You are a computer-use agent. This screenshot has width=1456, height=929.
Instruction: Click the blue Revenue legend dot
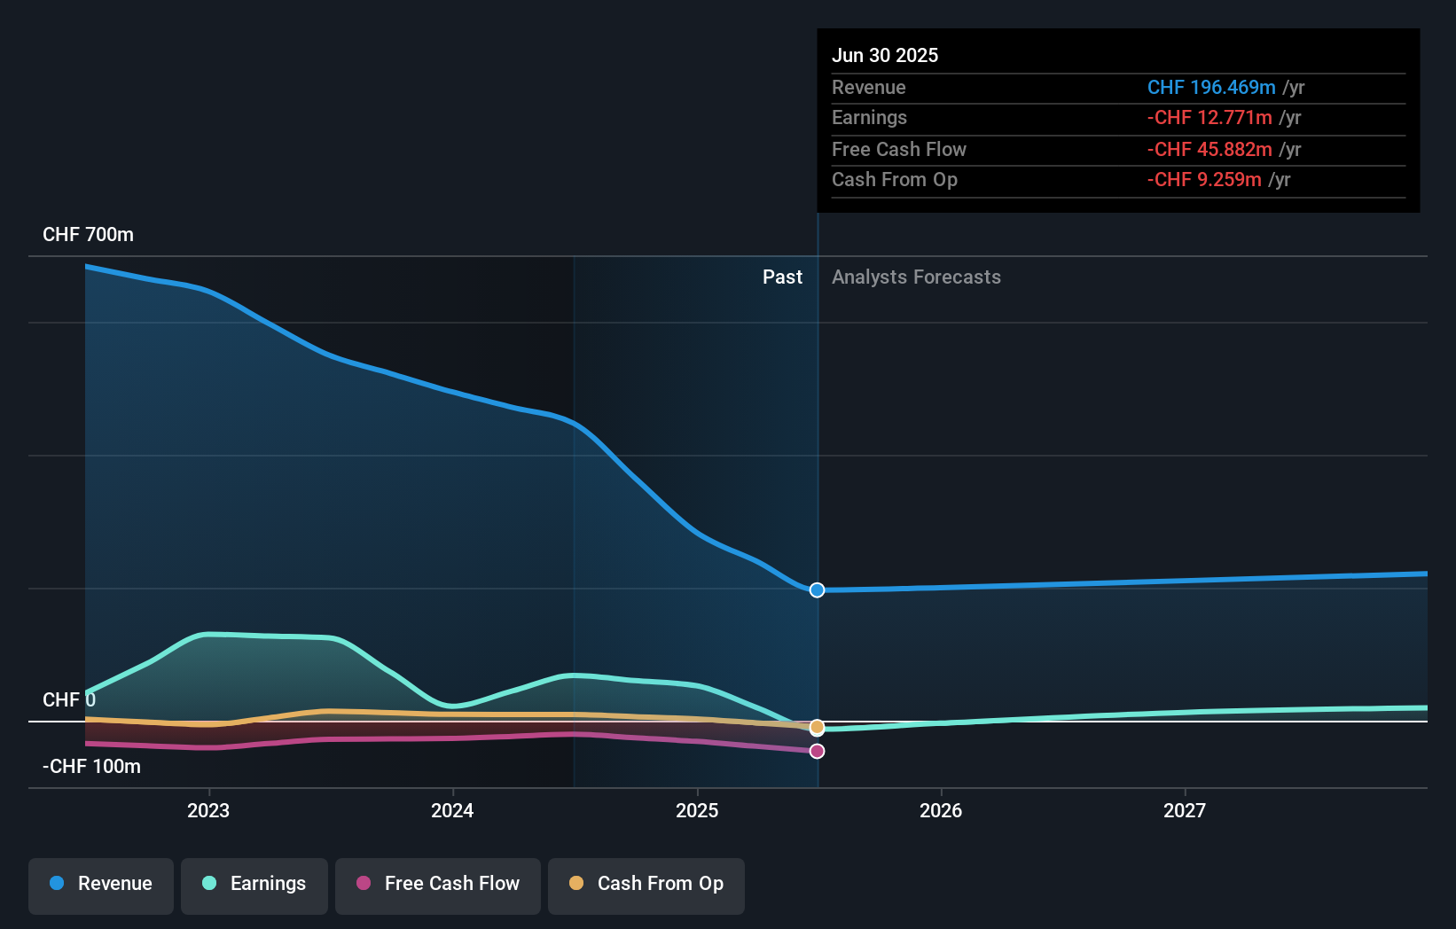[57, 883]
